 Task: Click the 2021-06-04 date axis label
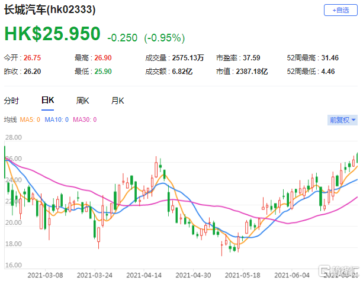click(x=292, y=275)
